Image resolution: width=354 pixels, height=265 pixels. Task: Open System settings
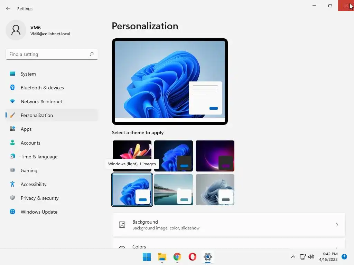pos(52,74)
